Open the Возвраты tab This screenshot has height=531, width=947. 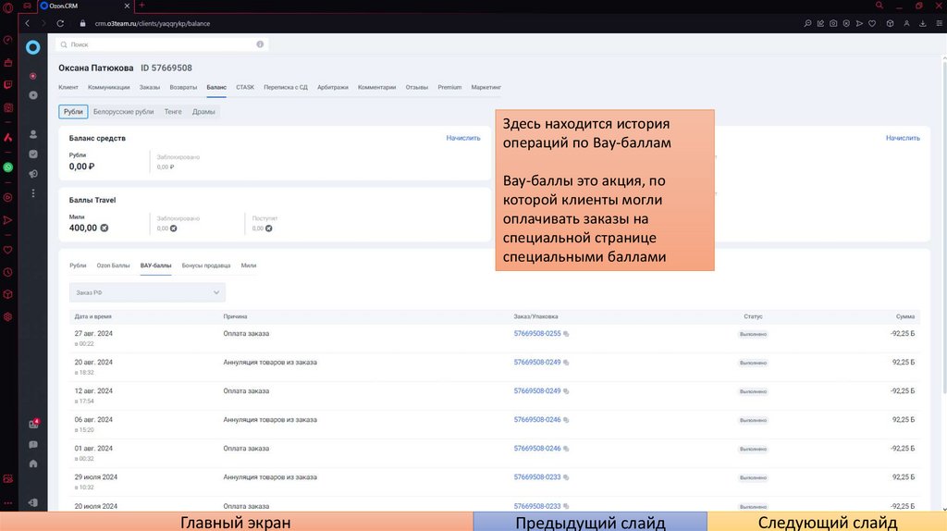click(x=183, y=87)
